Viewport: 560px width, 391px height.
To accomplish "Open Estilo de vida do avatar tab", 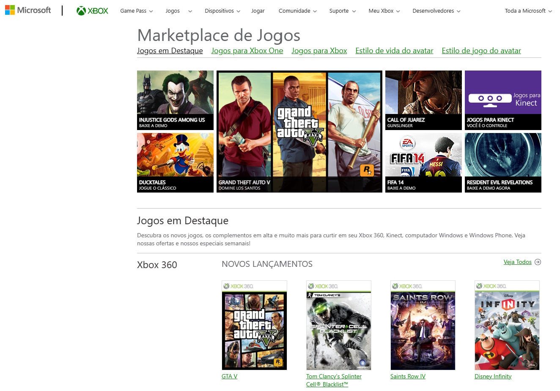I will click(394, 51).
